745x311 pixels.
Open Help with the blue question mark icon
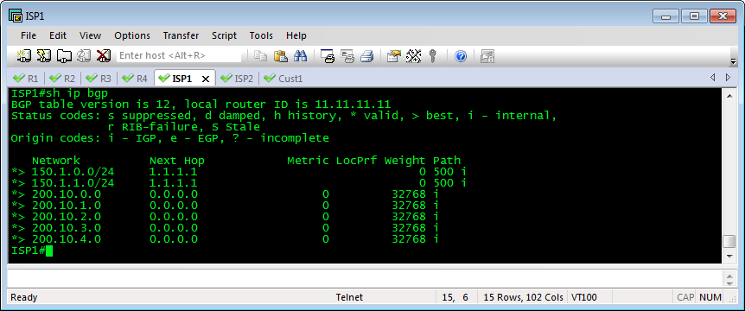pos(461,55)
